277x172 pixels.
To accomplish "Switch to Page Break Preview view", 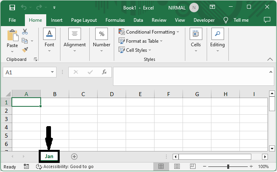I will (193, 166).
